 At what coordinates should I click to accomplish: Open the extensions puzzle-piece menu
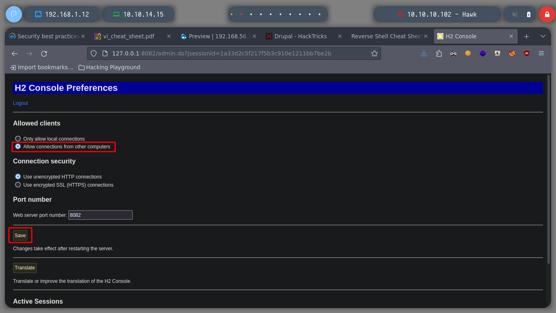(439, 53)
